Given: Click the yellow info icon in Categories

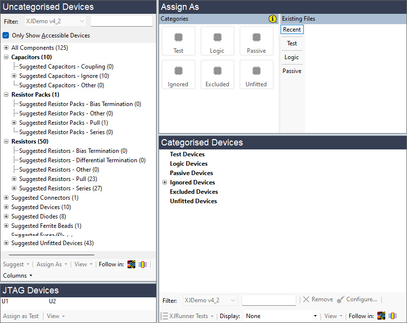Looking at the screenshot, I should pos(273,19).
